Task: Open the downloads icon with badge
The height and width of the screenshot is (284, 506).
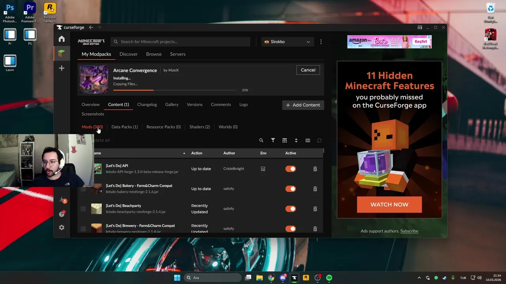Action: click(x=62, y=200)
